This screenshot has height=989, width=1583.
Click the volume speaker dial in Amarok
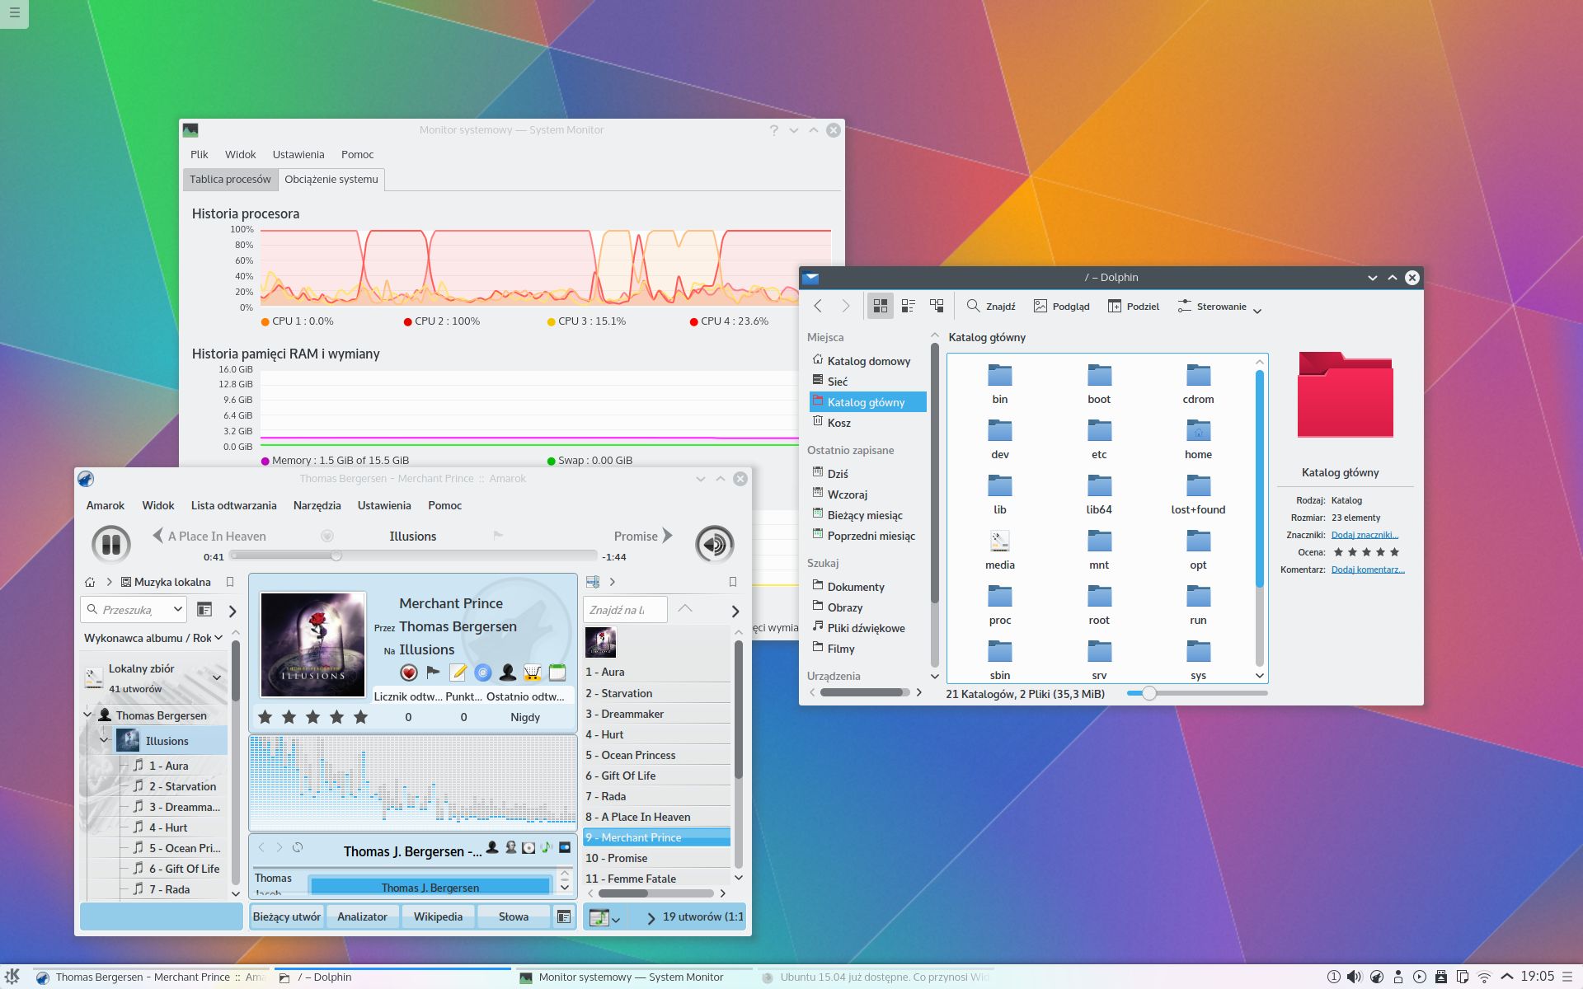pyautogui.click(x=714, y=544)
